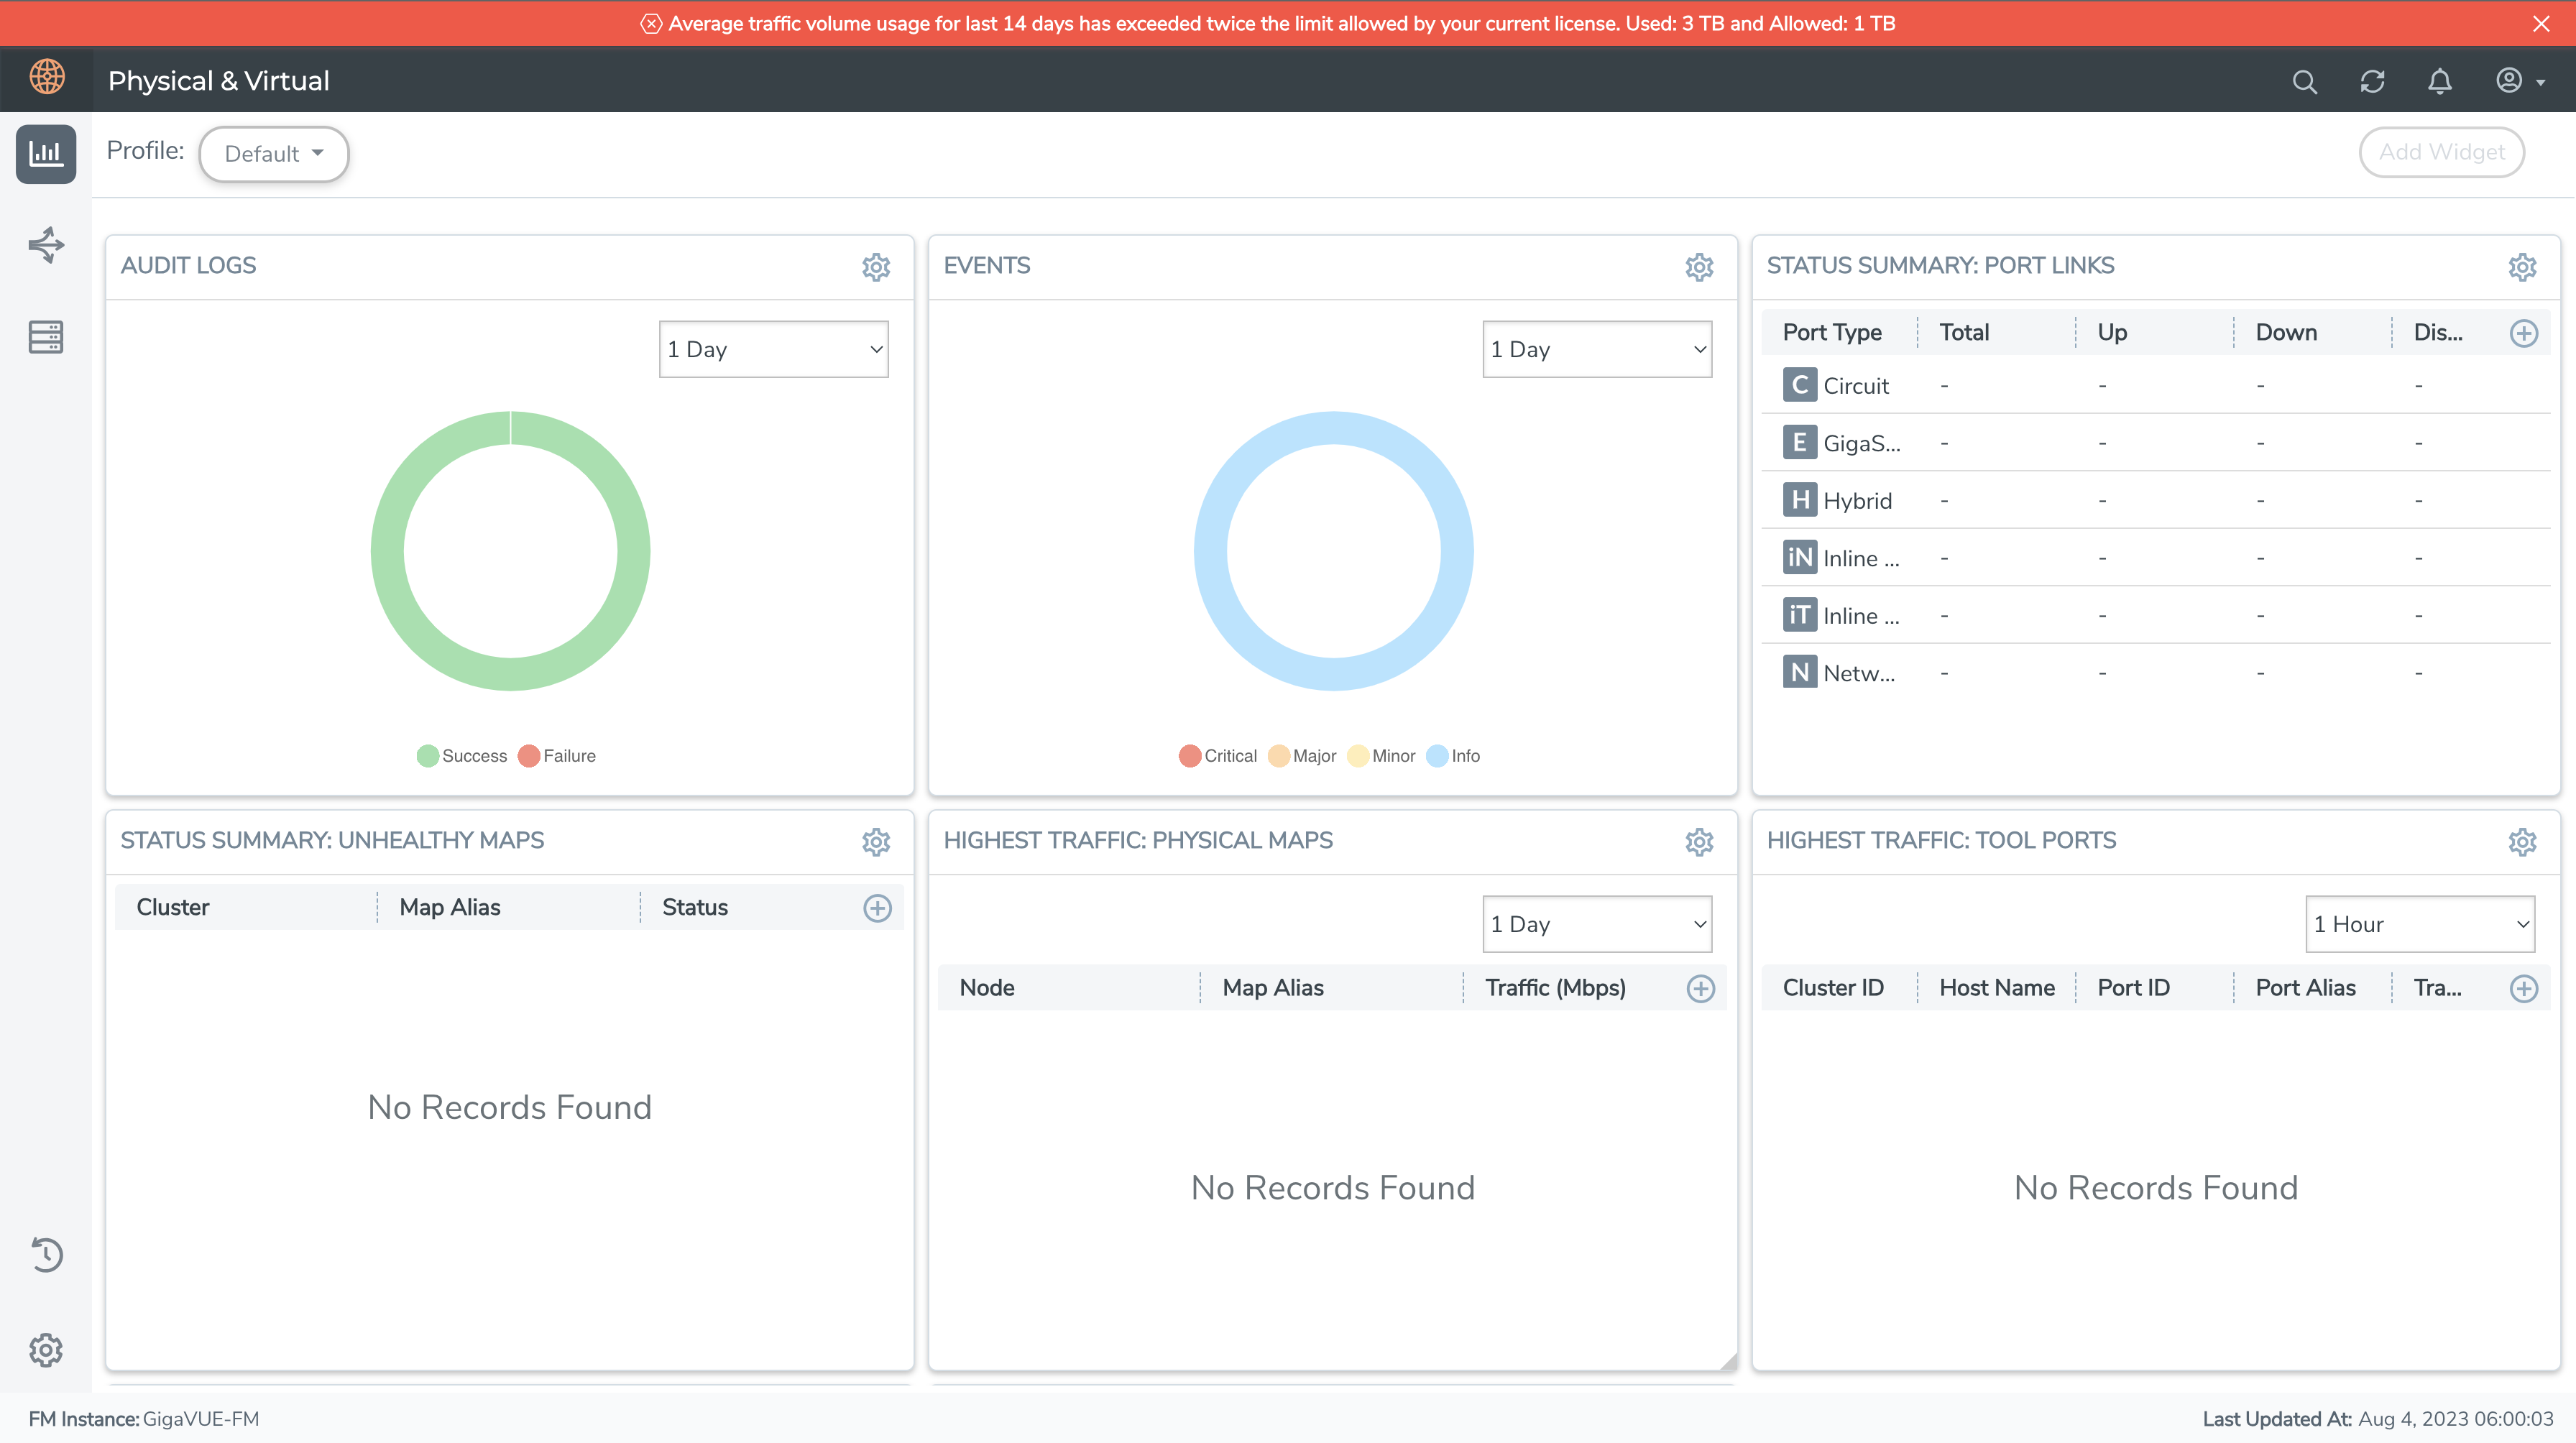The width and height of the screenshot is (2576, 1443).
Task: Toggle the Info legend item
Action: click(x=1454, y=756)
